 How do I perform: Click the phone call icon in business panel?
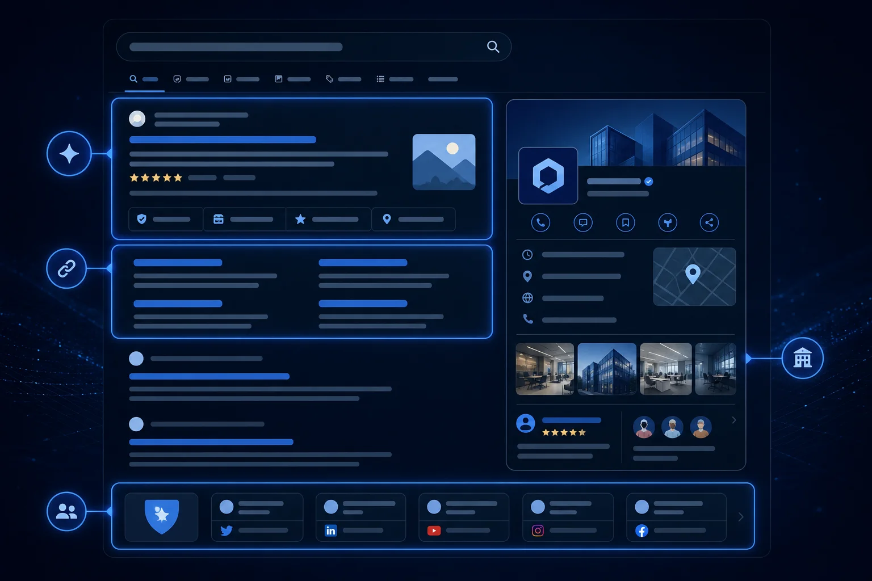tap(540, 222)
